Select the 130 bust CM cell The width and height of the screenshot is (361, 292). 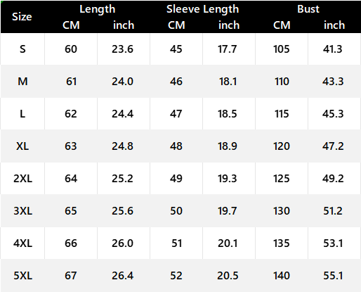coord(282,211)
